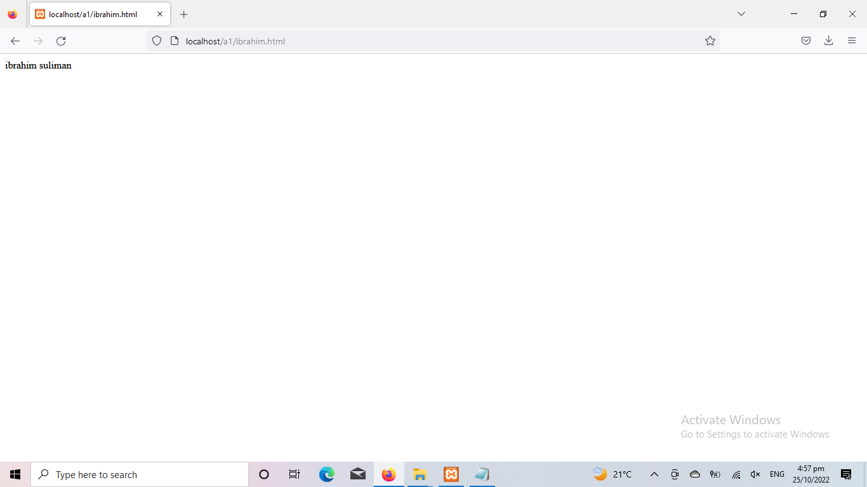
Task: Click the Windows search box
Action: coord(140,474)
